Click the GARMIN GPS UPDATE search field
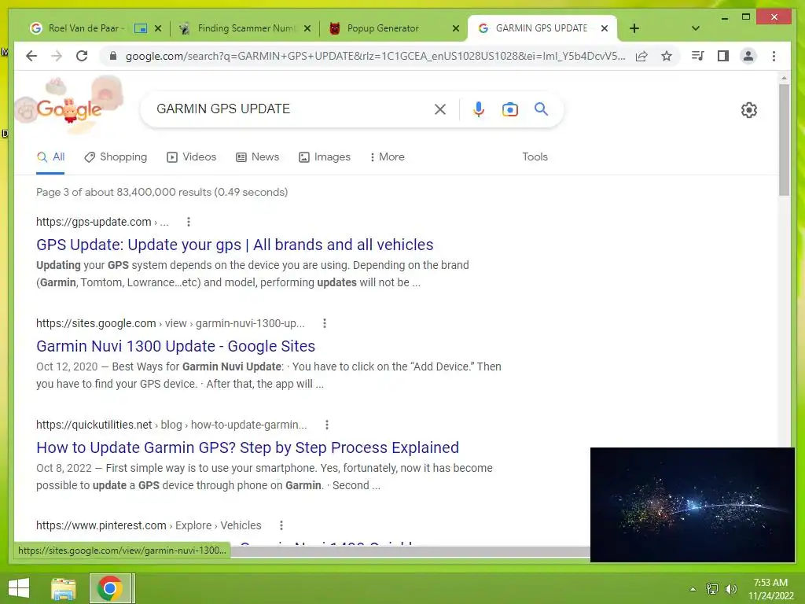This screenshot has height=604, width=805. pos(290,109)
